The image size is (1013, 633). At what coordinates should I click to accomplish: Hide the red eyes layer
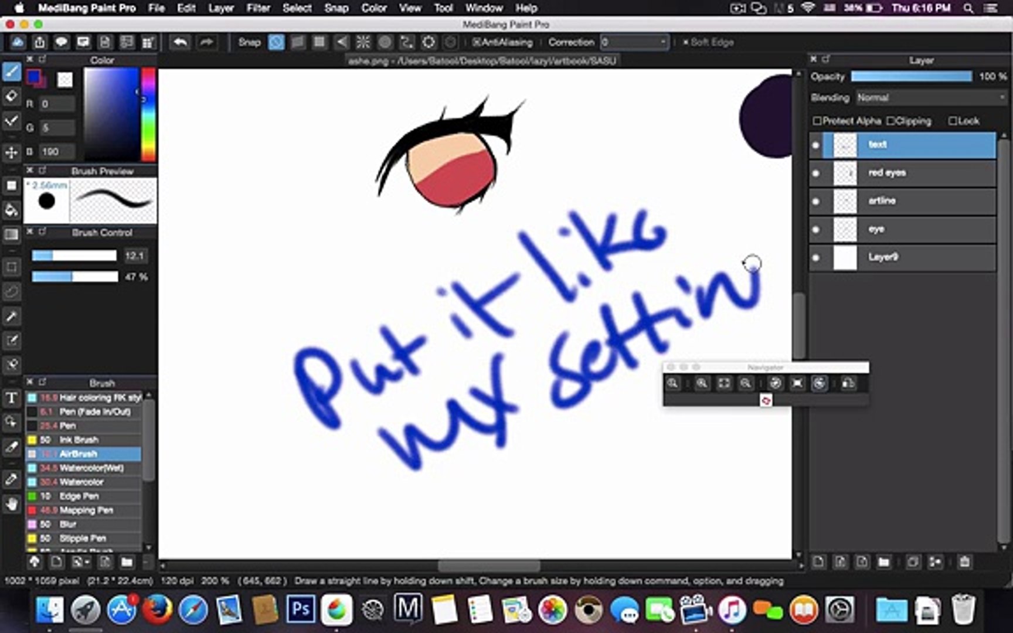pyautogui.click(x=815, y=173)
